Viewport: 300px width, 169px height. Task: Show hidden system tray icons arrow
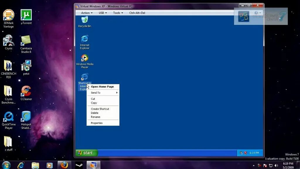click(254, 165)
